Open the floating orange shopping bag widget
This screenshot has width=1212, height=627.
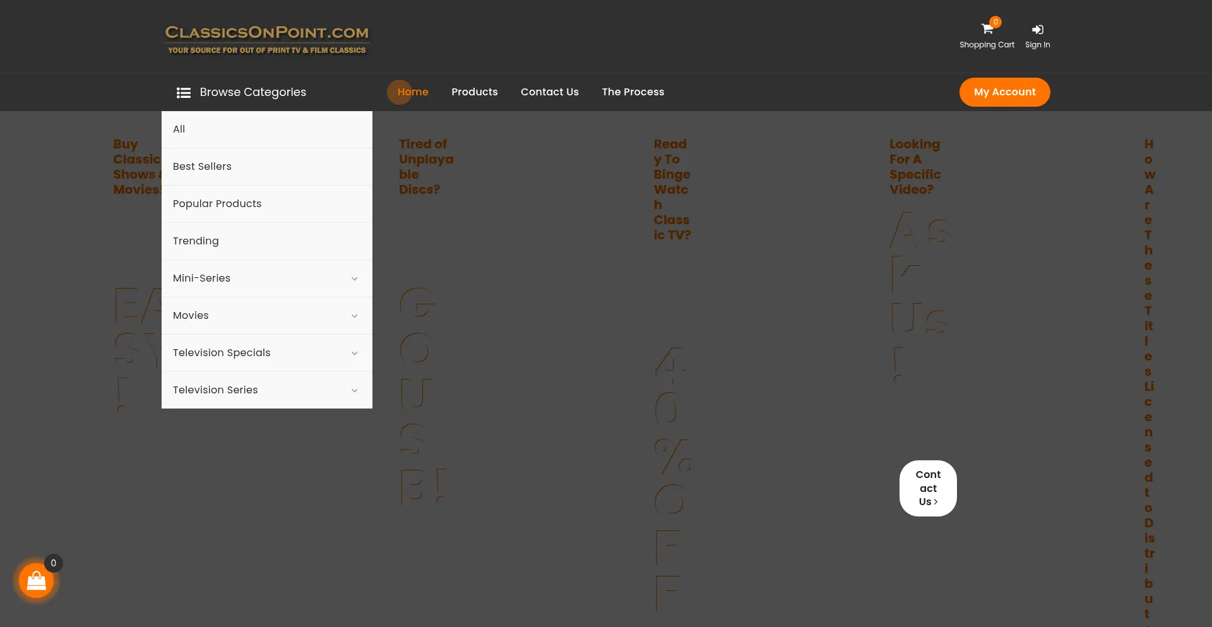[37, 581]
